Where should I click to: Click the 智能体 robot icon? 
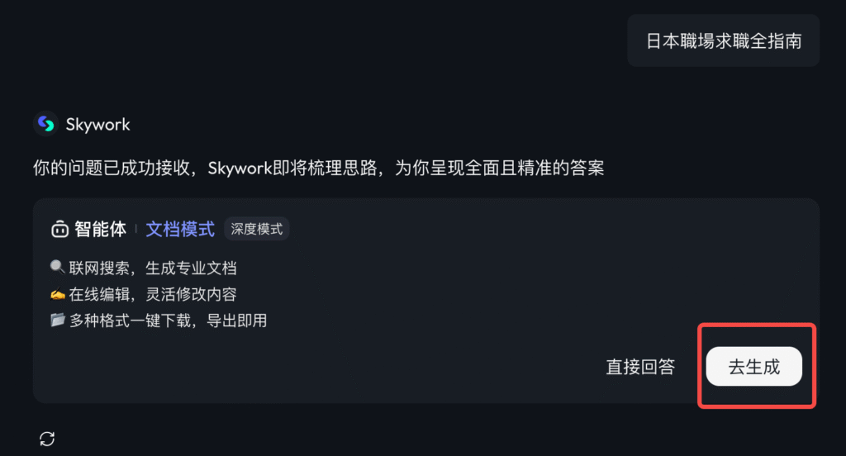click(59, 230)
